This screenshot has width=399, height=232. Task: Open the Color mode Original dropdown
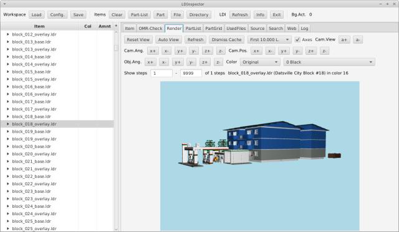tap(260, 62)
